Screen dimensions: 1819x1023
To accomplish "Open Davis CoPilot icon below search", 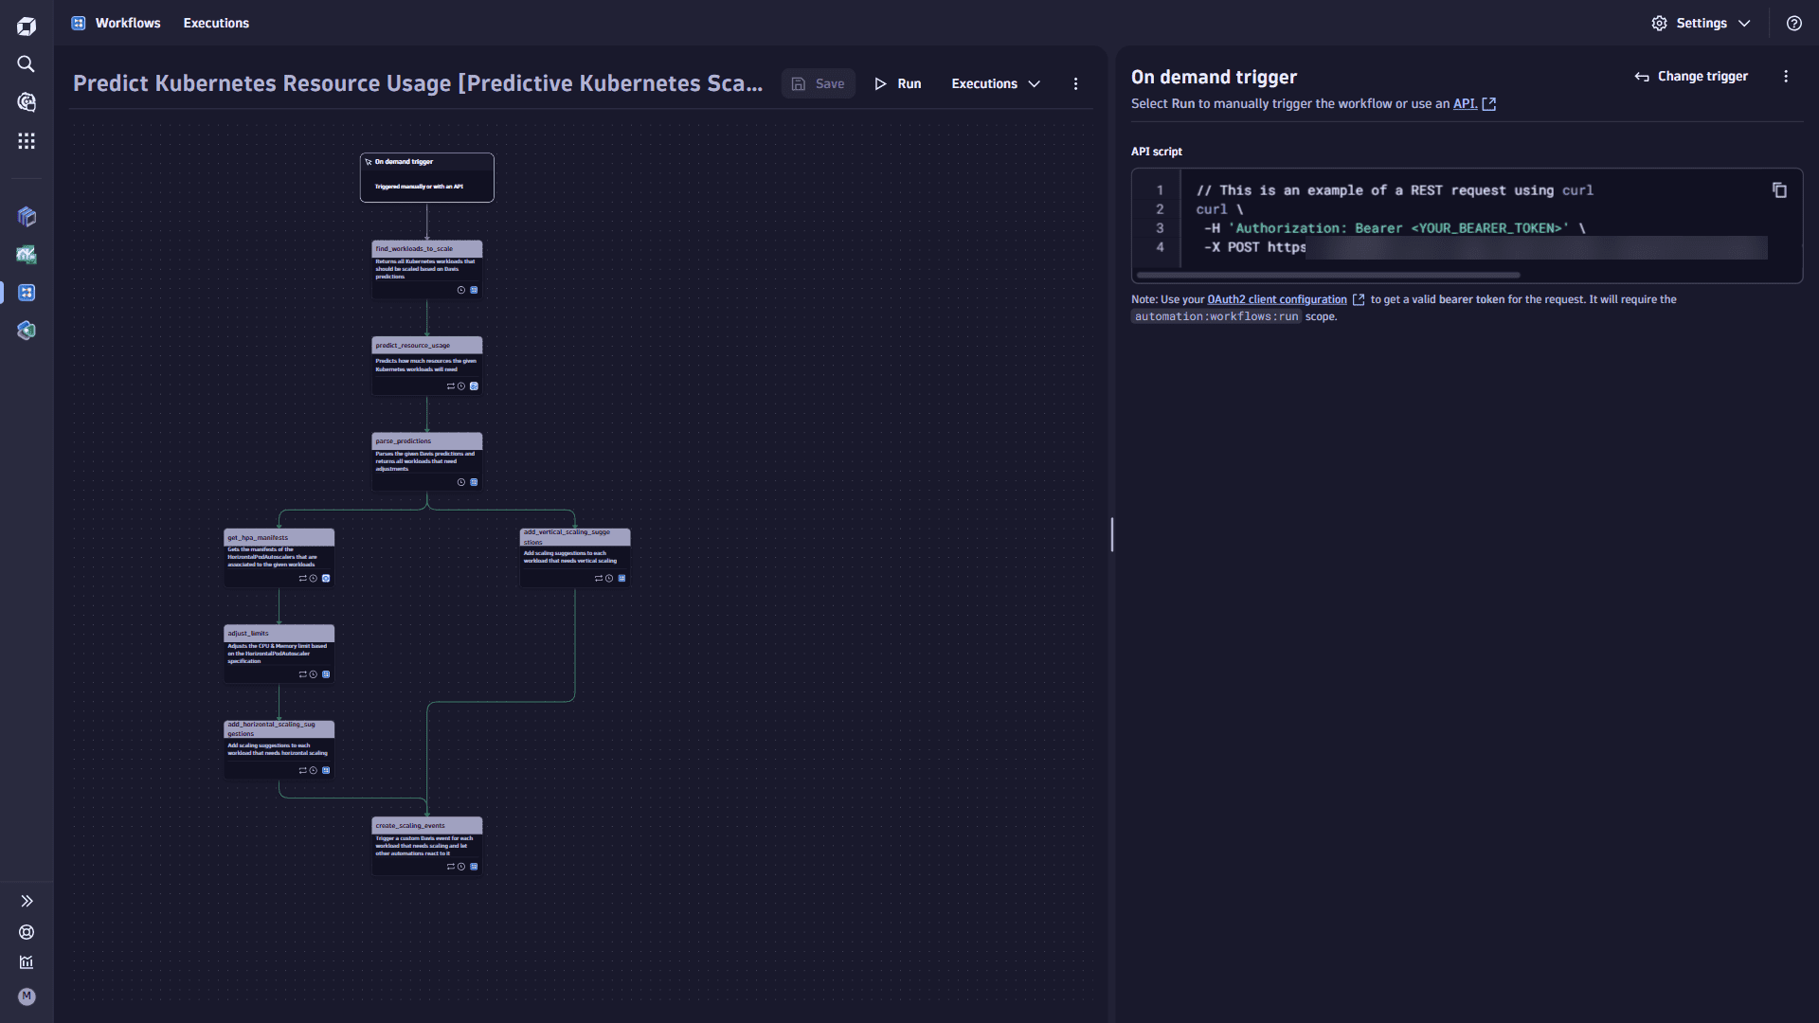I will point(27,102).
